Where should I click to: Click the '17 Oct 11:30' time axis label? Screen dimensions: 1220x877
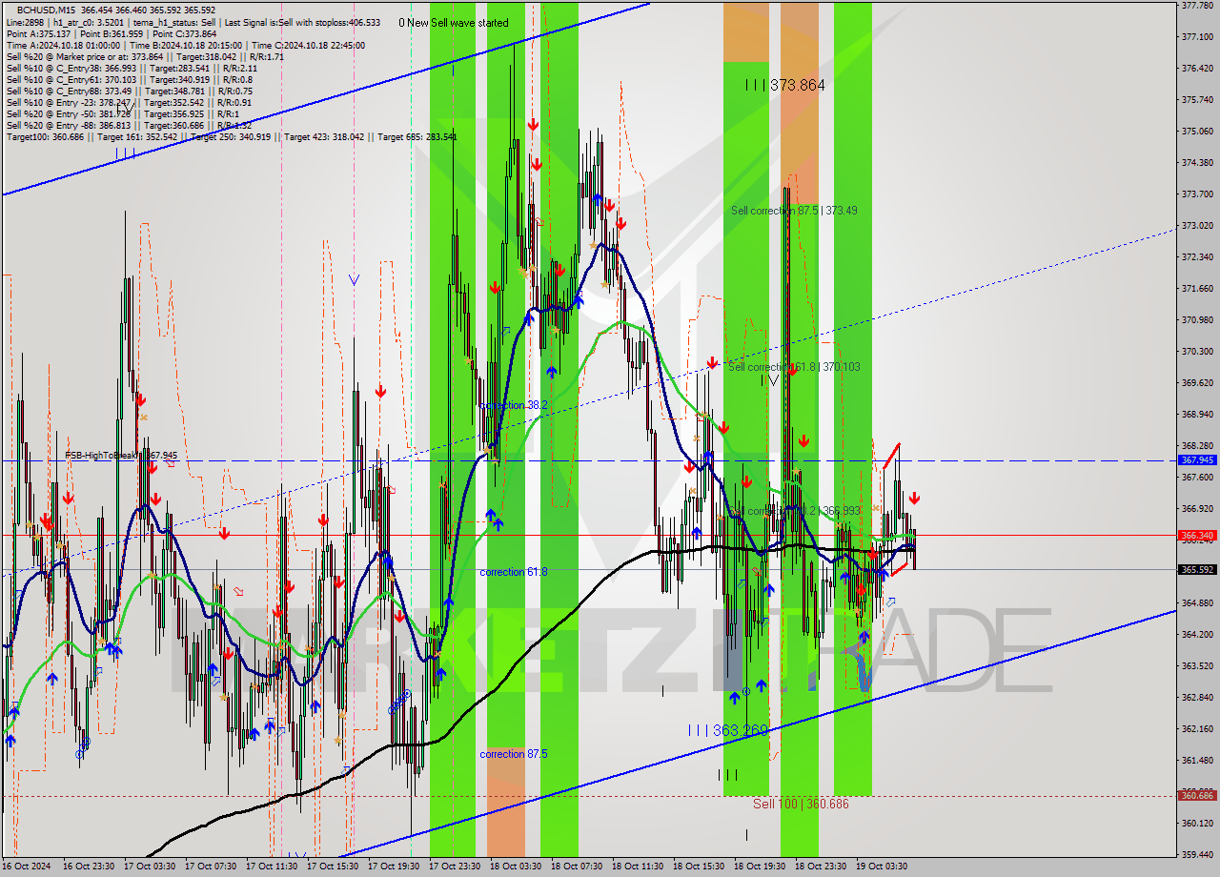[272, 867]
